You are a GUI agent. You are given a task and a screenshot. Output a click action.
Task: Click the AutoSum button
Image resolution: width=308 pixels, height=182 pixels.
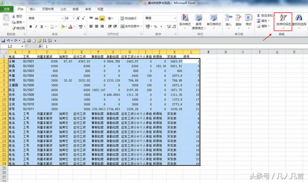[x=265, y=16]
